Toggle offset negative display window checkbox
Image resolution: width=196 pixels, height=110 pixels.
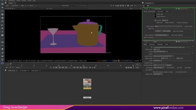coord(154,72)
